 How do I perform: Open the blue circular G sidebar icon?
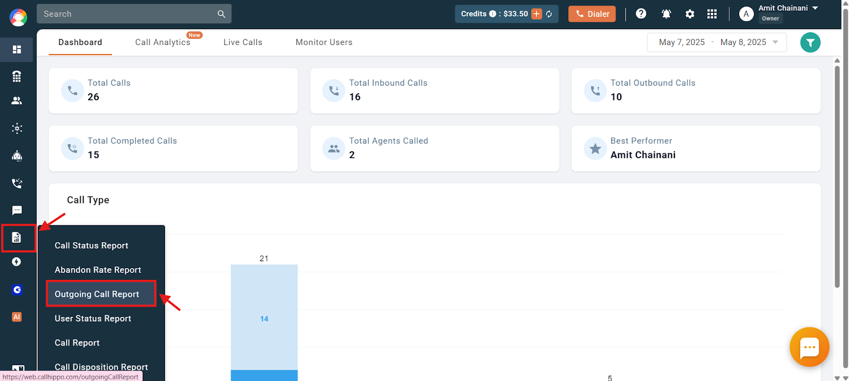click(17, 290)
